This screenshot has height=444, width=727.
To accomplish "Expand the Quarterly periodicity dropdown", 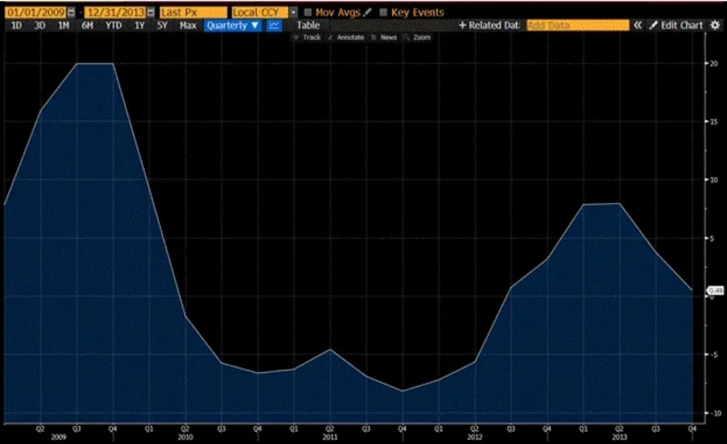I will click(233, 25).
